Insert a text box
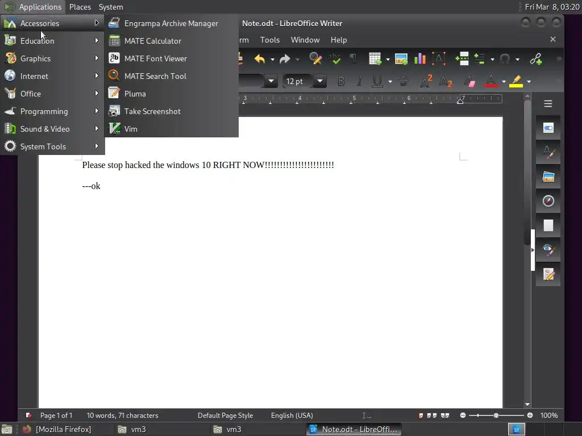 pos(439,58)
